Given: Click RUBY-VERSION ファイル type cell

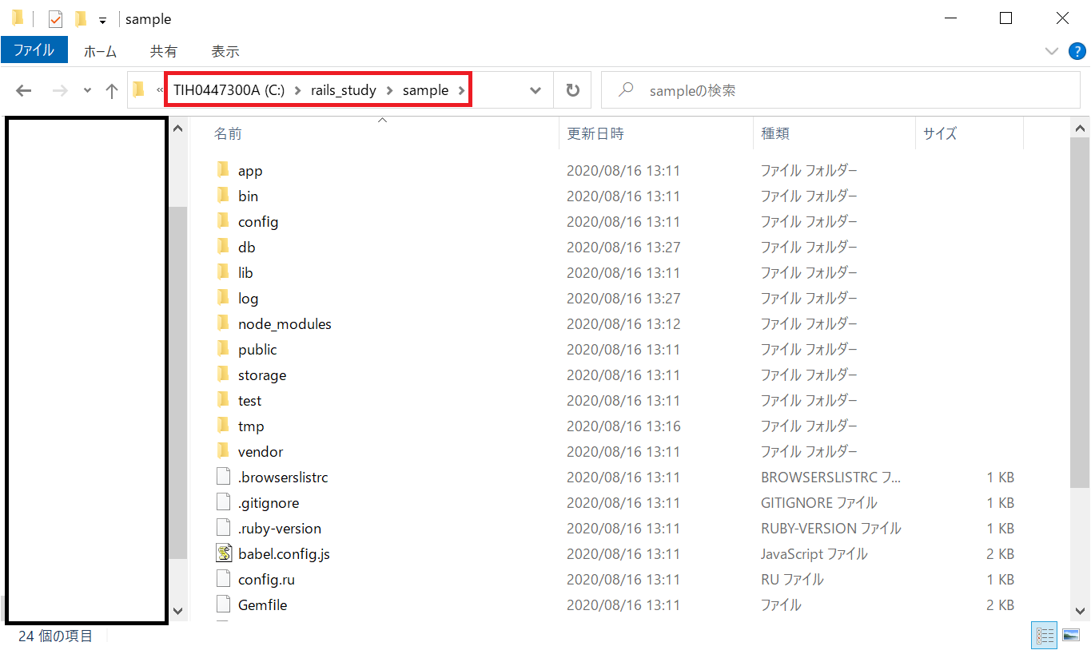Looking at the screenshot, I should (x=831, y=528).
